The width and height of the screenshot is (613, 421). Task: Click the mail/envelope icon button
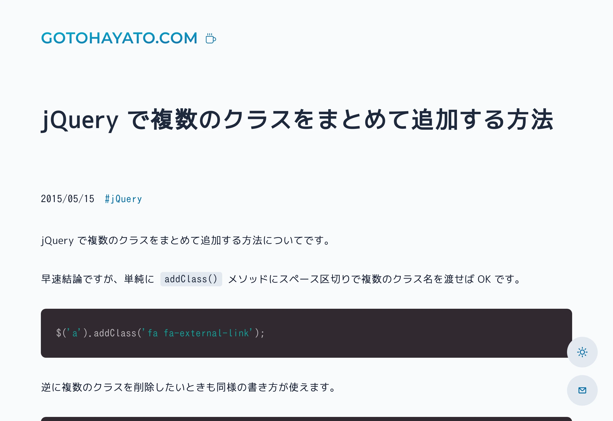coord(582,390)
